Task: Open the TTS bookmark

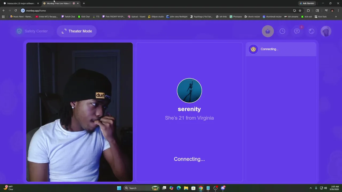Action: pos(96,17)
